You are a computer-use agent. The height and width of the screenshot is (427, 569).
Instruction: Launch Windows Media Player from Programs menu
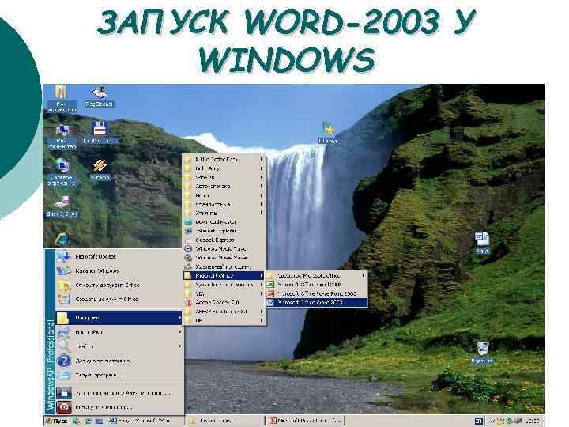point(224,249)
